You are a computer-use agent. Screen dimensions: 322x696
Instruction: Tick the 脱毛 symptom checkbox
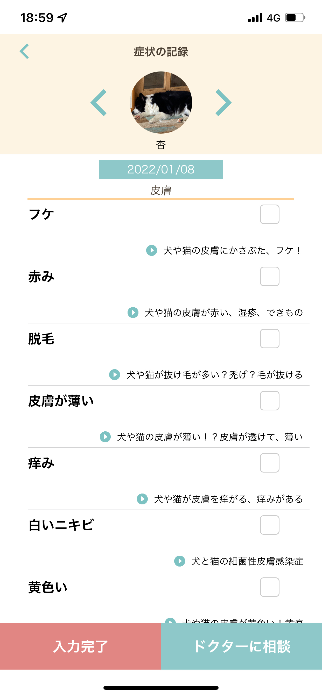click(x=270, y=338)
